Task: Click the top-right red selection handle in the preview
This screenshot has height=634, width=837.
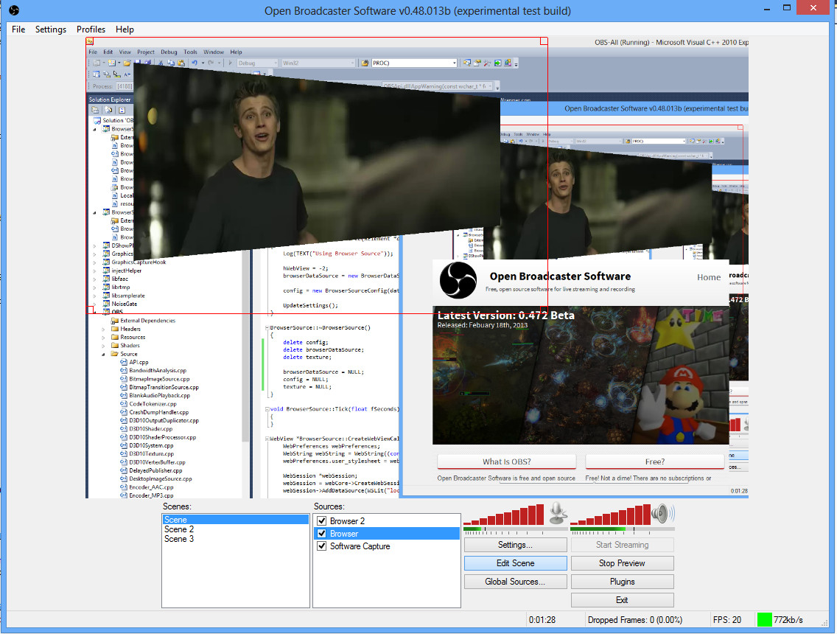Action: click(x=544, y=41)
